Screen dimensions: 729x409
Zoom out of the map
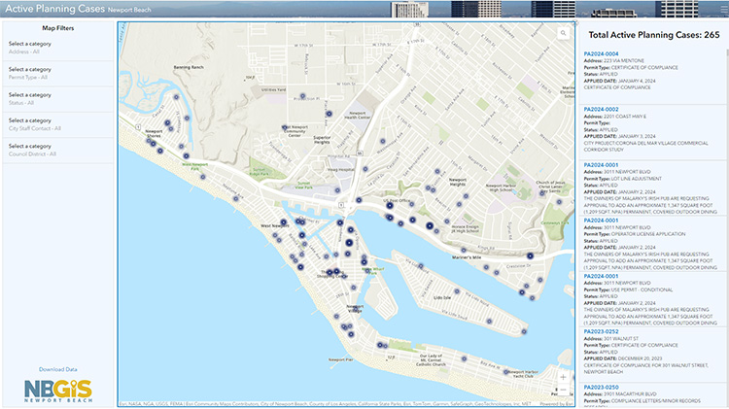564,391
